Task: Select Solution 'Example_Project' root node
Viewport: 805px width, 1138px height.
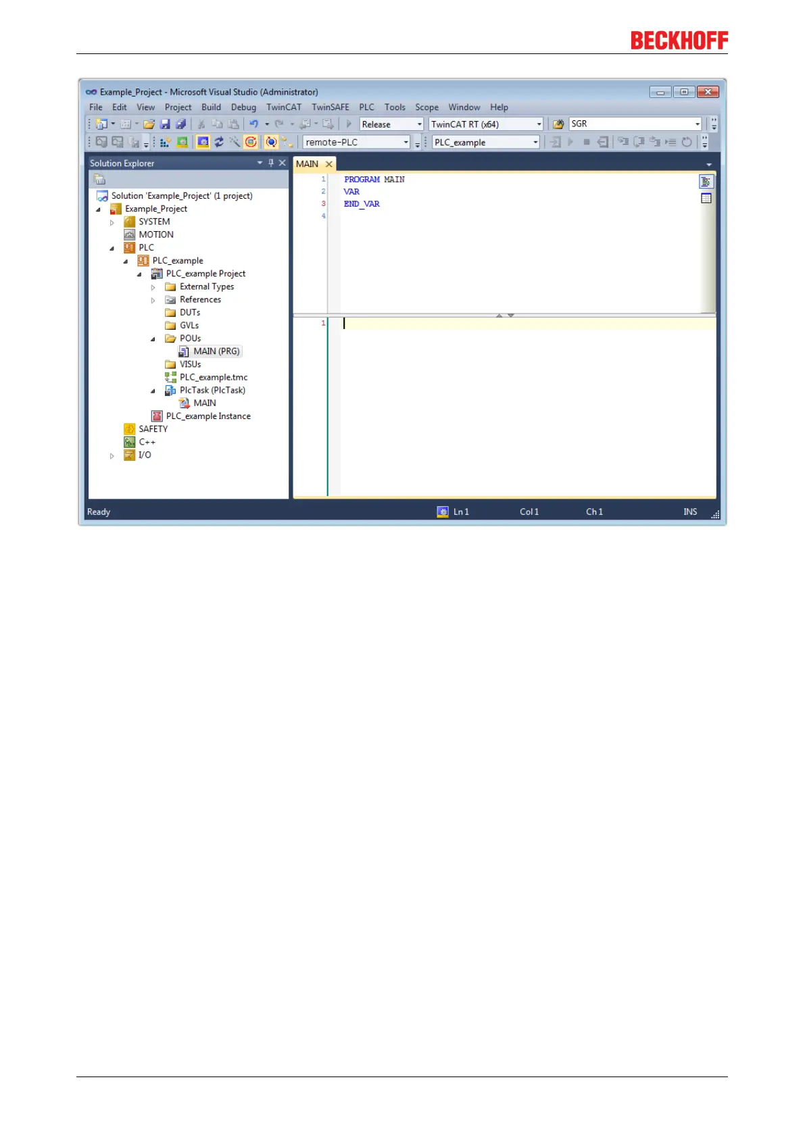Action: (174, 196)
